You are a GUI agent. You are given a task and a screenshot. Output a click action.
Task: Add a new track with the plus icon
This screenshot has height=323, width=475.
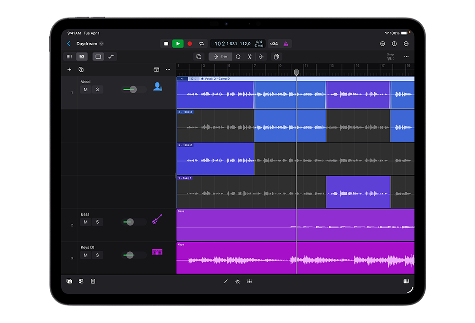pos(69,69)
